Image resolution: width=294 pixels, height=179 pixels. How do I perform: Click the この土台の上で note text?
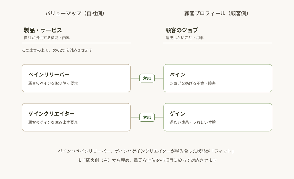tap(57, 50)
